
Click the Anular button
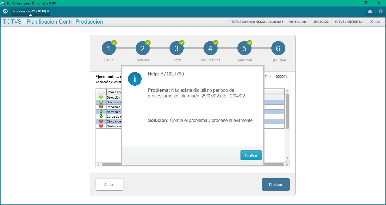pos(109,184)
